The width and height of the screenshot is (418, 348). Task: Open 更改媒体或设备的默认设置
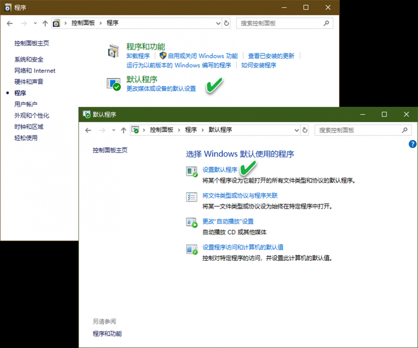pyautogui.click(x=161, y=88)
